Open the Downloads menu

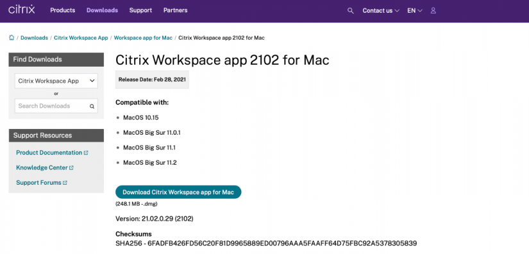coord(102,10)
